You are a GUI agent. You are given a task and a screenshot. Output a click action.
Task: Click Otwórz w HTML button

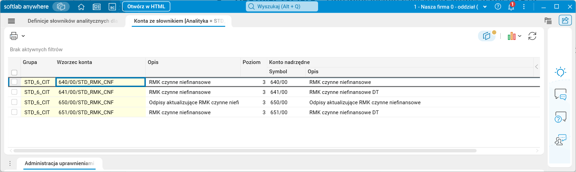click(146, 7)
